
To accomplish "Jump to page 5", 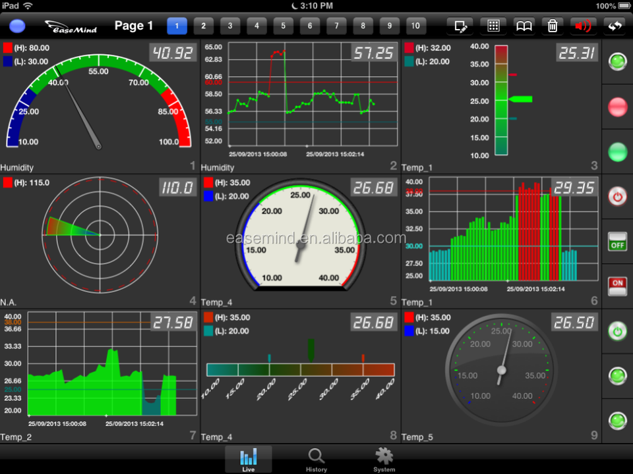I will coord(283,26).
